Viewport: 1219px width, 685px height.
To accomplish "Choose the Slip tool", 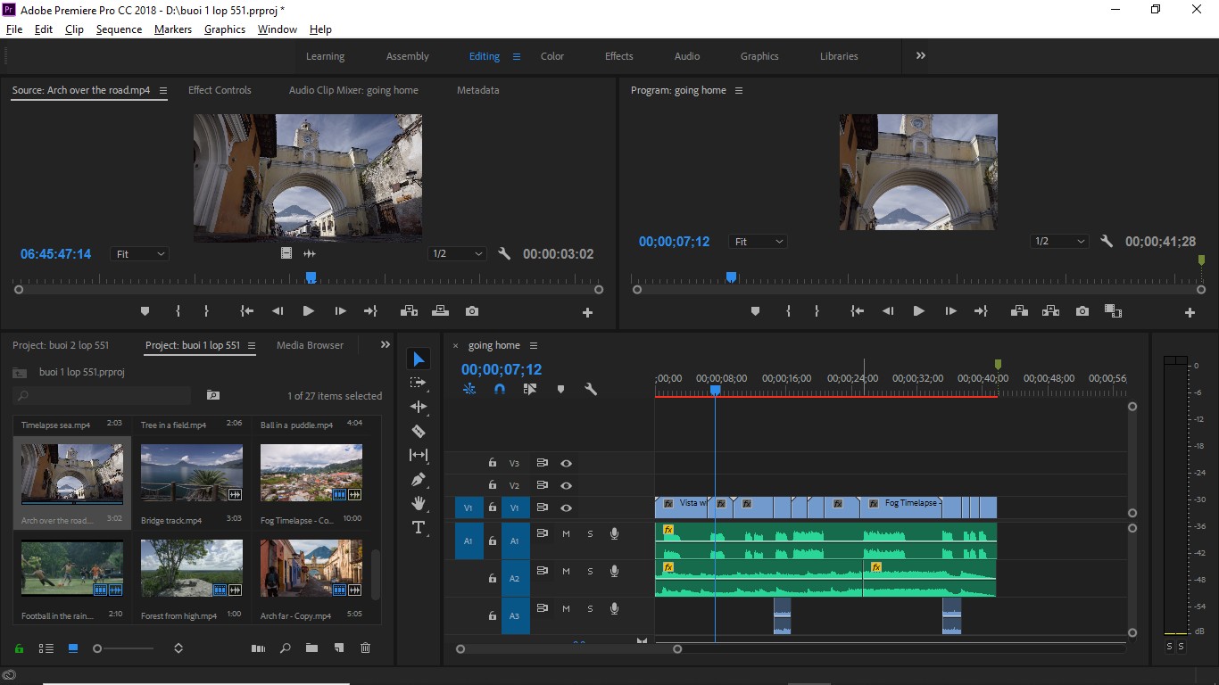I will [419, 455].
